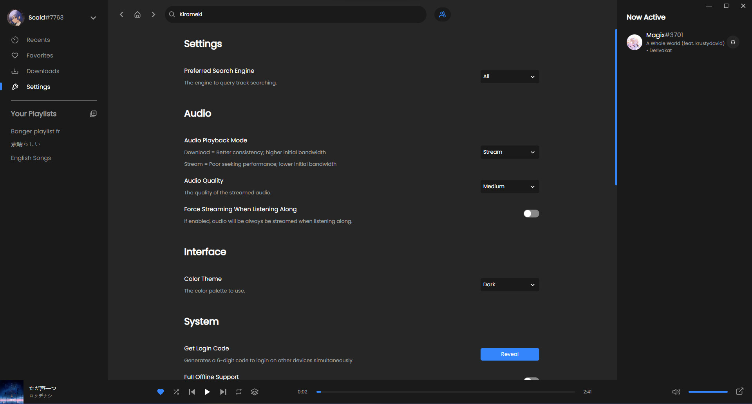Enable Force Streaming When Listening Along
Image resolution: width=752 pixels, height=404 pixels.
pyautogui.click(x=531, y=214)
